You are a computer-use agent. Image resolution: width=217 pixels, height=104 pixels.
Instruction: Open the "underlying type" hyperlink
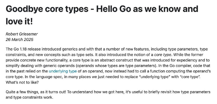point(63,71)
